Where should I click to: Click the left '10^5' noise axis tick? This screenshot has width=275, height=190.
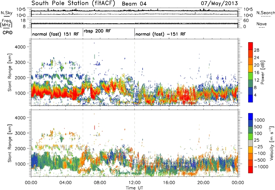tap(21, 9)
